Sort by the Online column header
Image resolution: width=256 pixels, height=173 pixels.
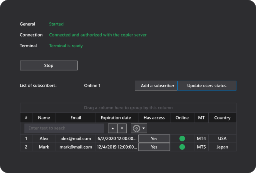click(x=182, y=118)
